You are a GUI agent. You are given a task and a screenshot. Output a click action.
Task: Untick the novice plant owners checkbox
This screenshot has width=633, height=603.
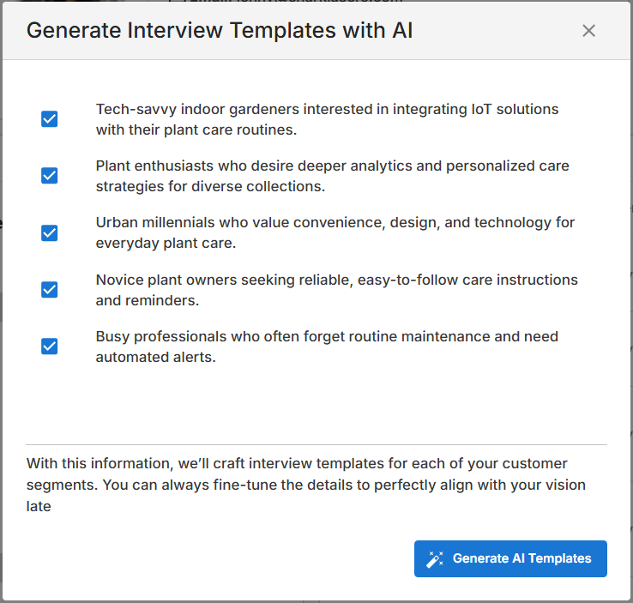click(50, 289)
